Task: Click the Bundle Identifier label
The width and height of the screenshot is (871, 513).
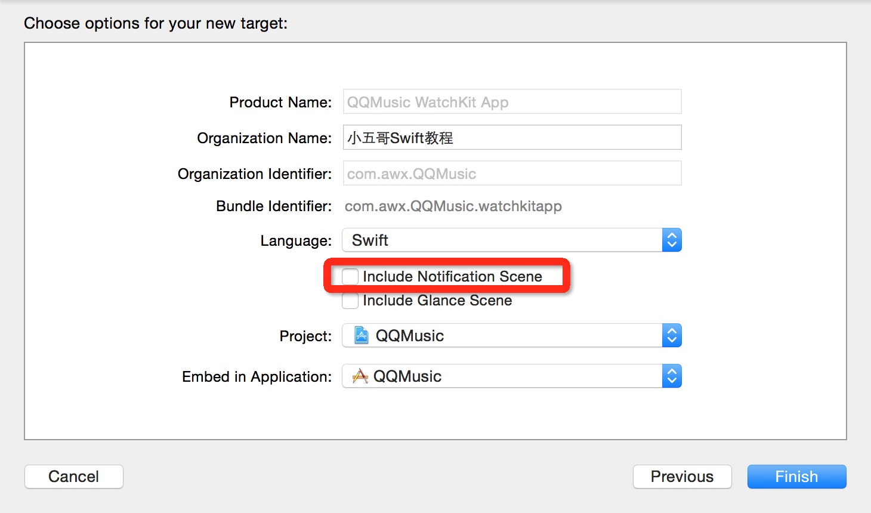Action: click(x=274, y=206)
